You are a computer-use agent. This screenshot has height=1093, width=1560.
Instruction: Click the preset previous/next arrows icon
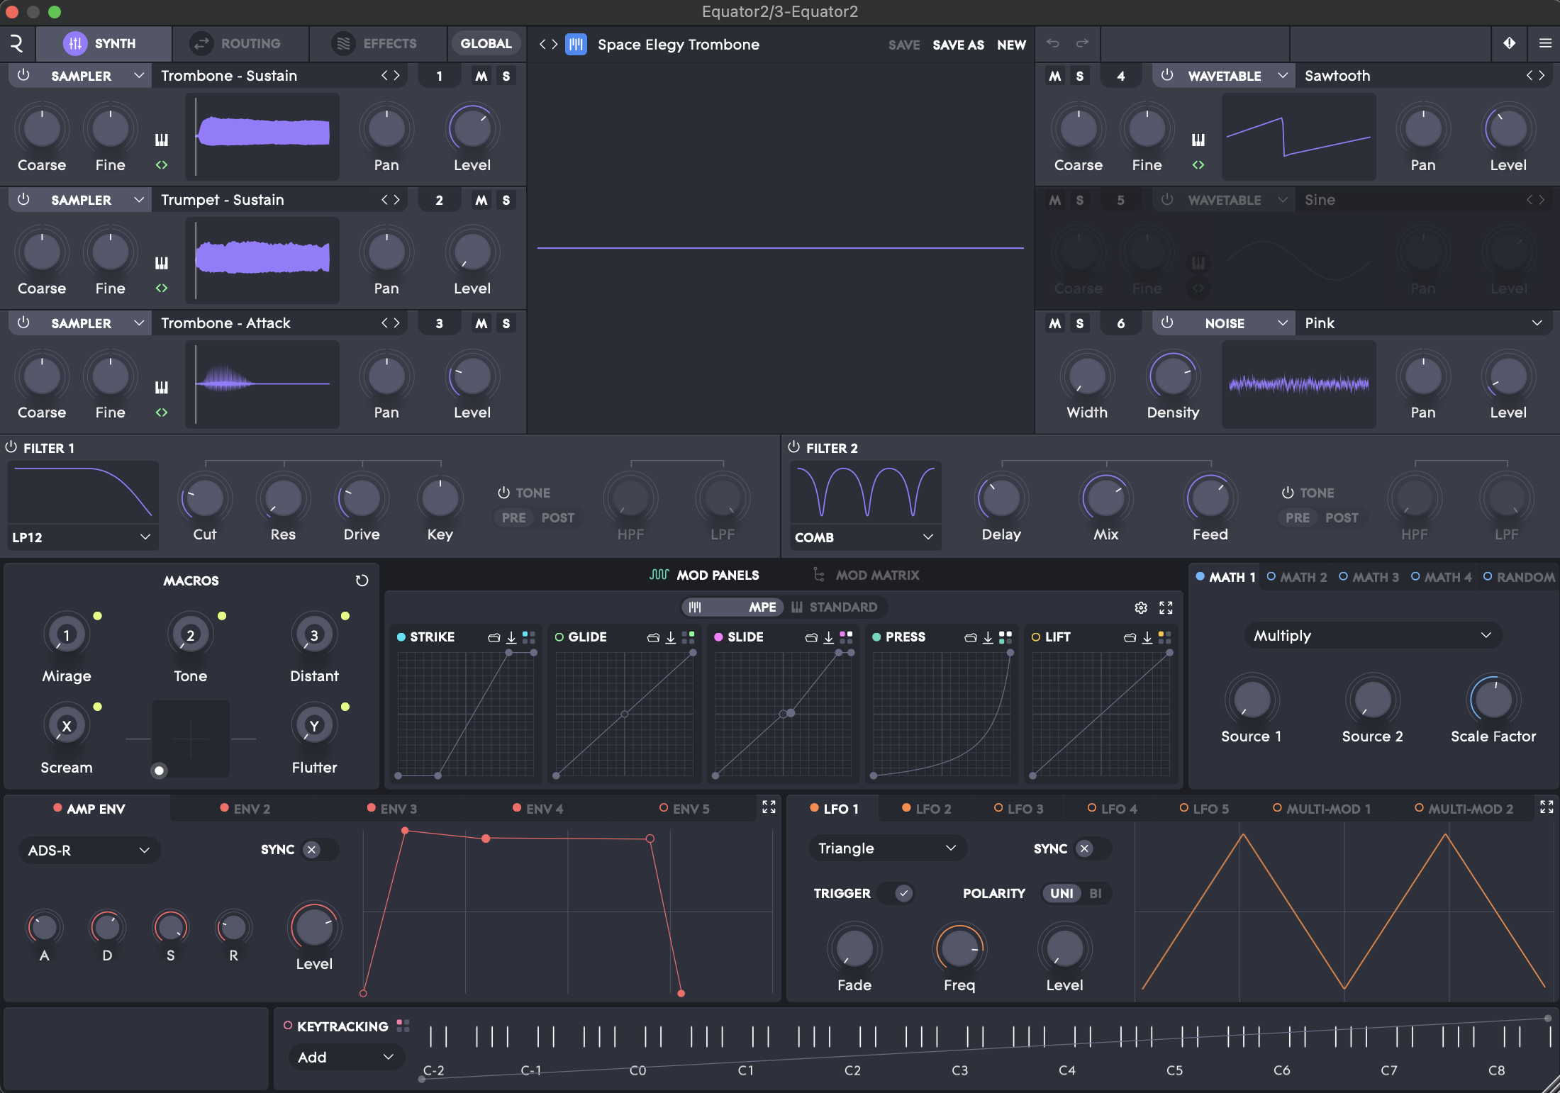pos(548,44)
